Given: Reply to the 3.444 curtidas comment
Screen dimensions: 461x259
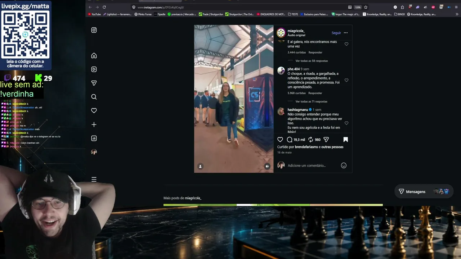Looking at the screenshot, I should coord(315,53).
